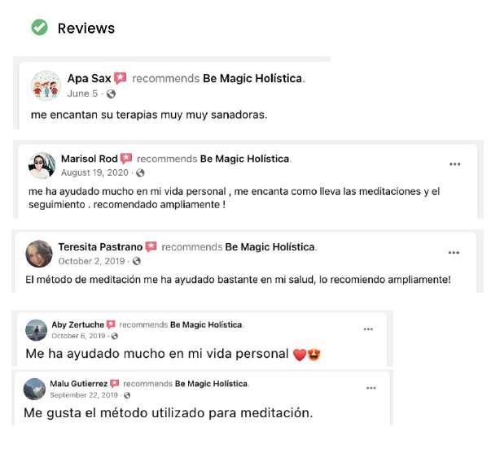Click public globe icon beside June 5
500x466 pixels.
tap(111, 94)
